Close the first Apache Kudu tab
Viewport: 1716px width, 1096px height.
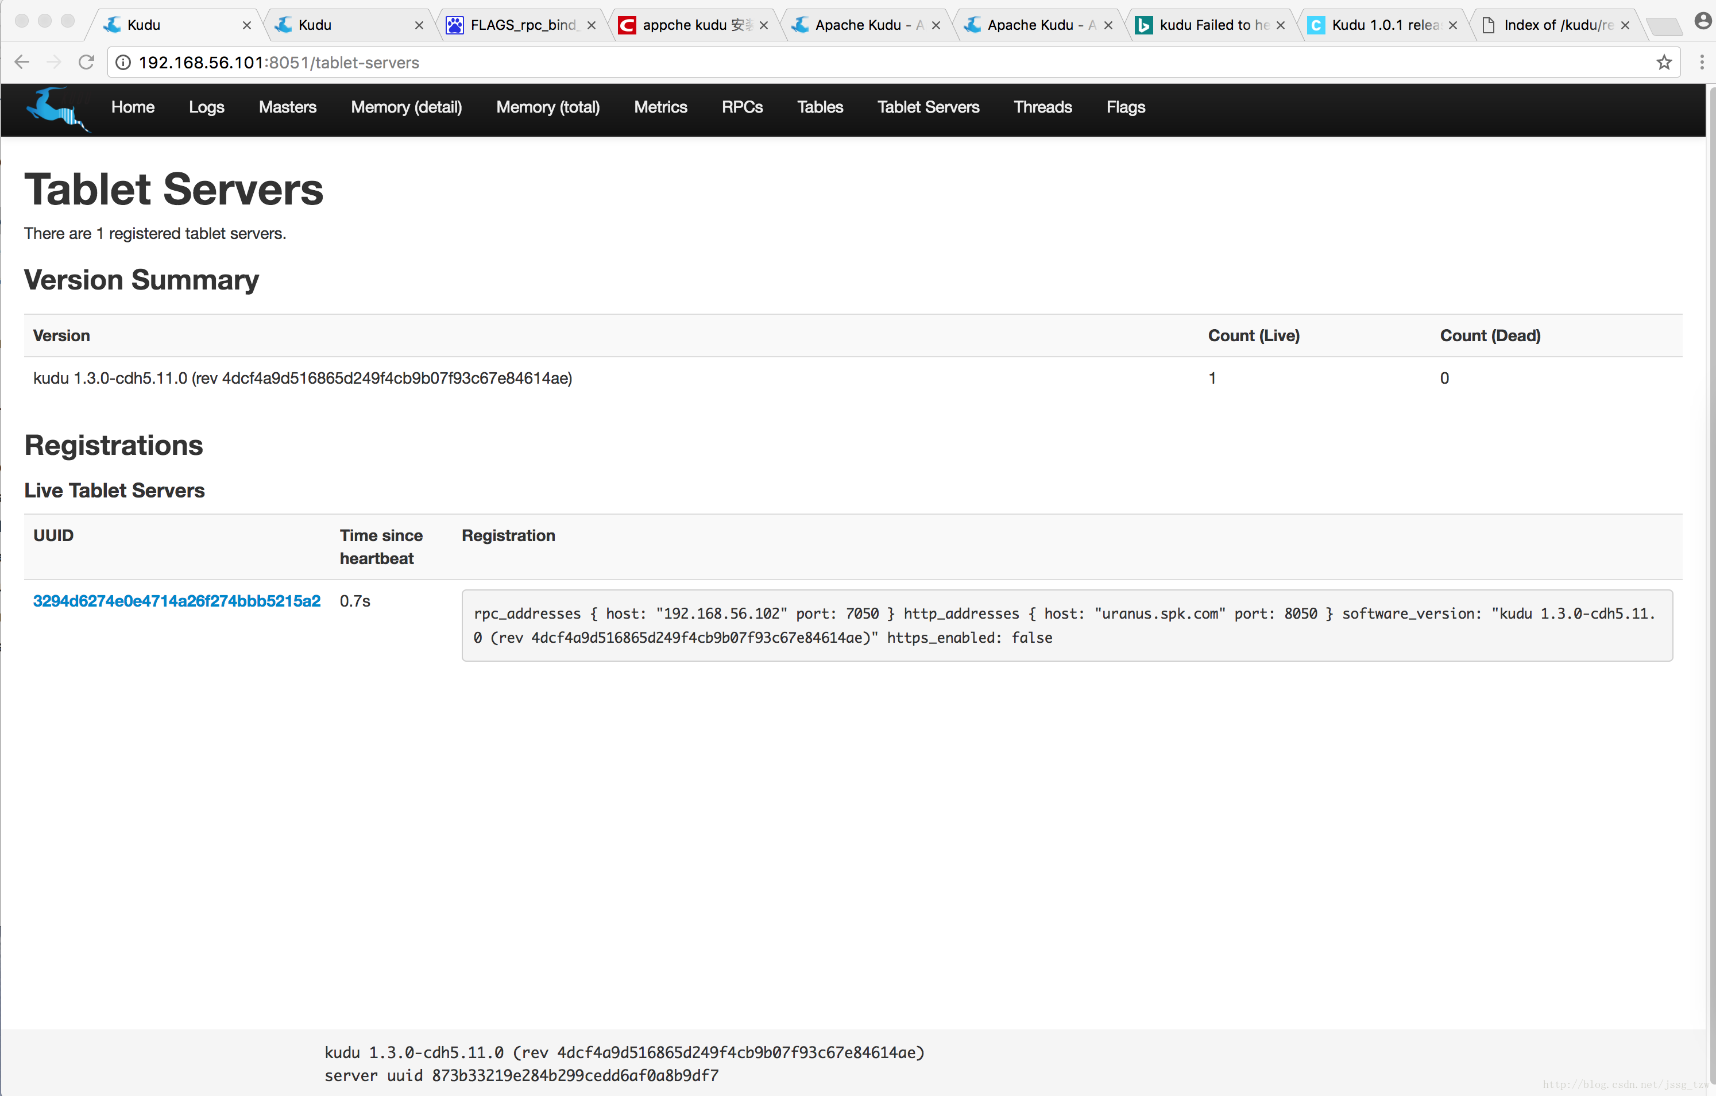point(936,25)
